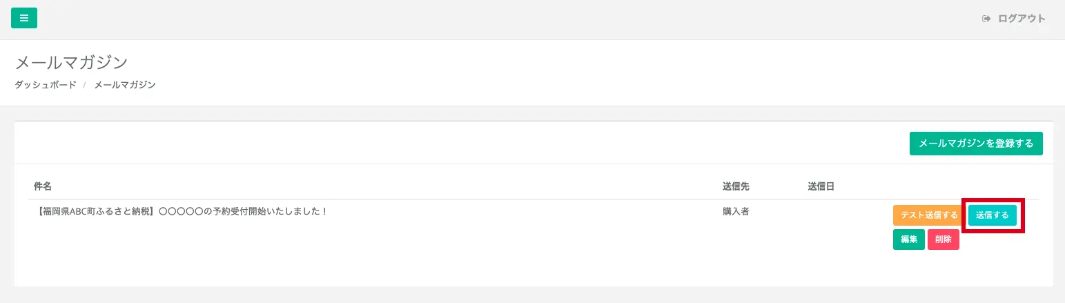Click the ログアウト text link

(1022, 19)
